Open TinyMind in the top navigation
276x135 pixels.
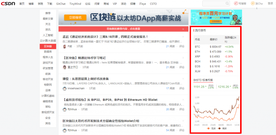(x=75, y=4)
